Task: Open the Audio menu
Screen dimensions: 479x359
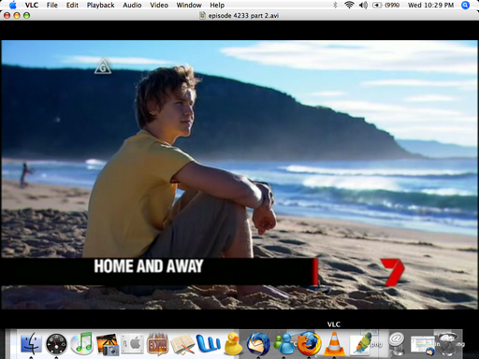Action: pyautogui.click(x=132, y=6)
